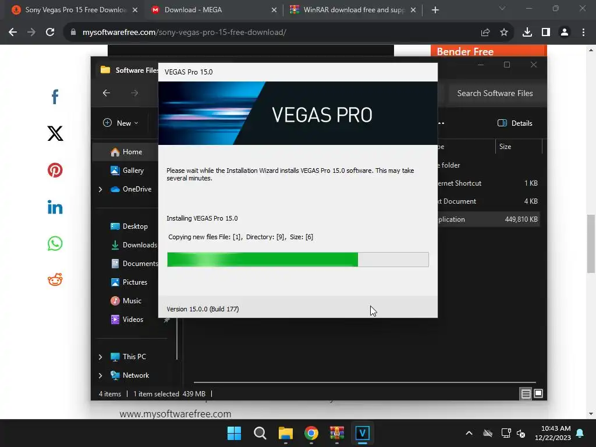Viewport: 596px width, 447px height.
Task: Click the Chrome address bar URL
Action: click(185, 33)
